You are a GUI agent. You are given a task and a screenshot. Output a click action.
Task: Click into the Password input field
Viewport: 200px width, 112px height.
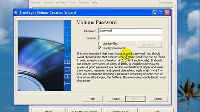[x=130, y=31]
